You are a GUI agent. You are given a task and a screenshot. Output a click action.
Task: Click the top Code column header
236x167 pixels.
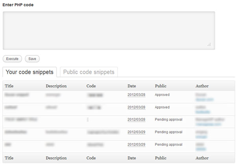click(91, 86)
